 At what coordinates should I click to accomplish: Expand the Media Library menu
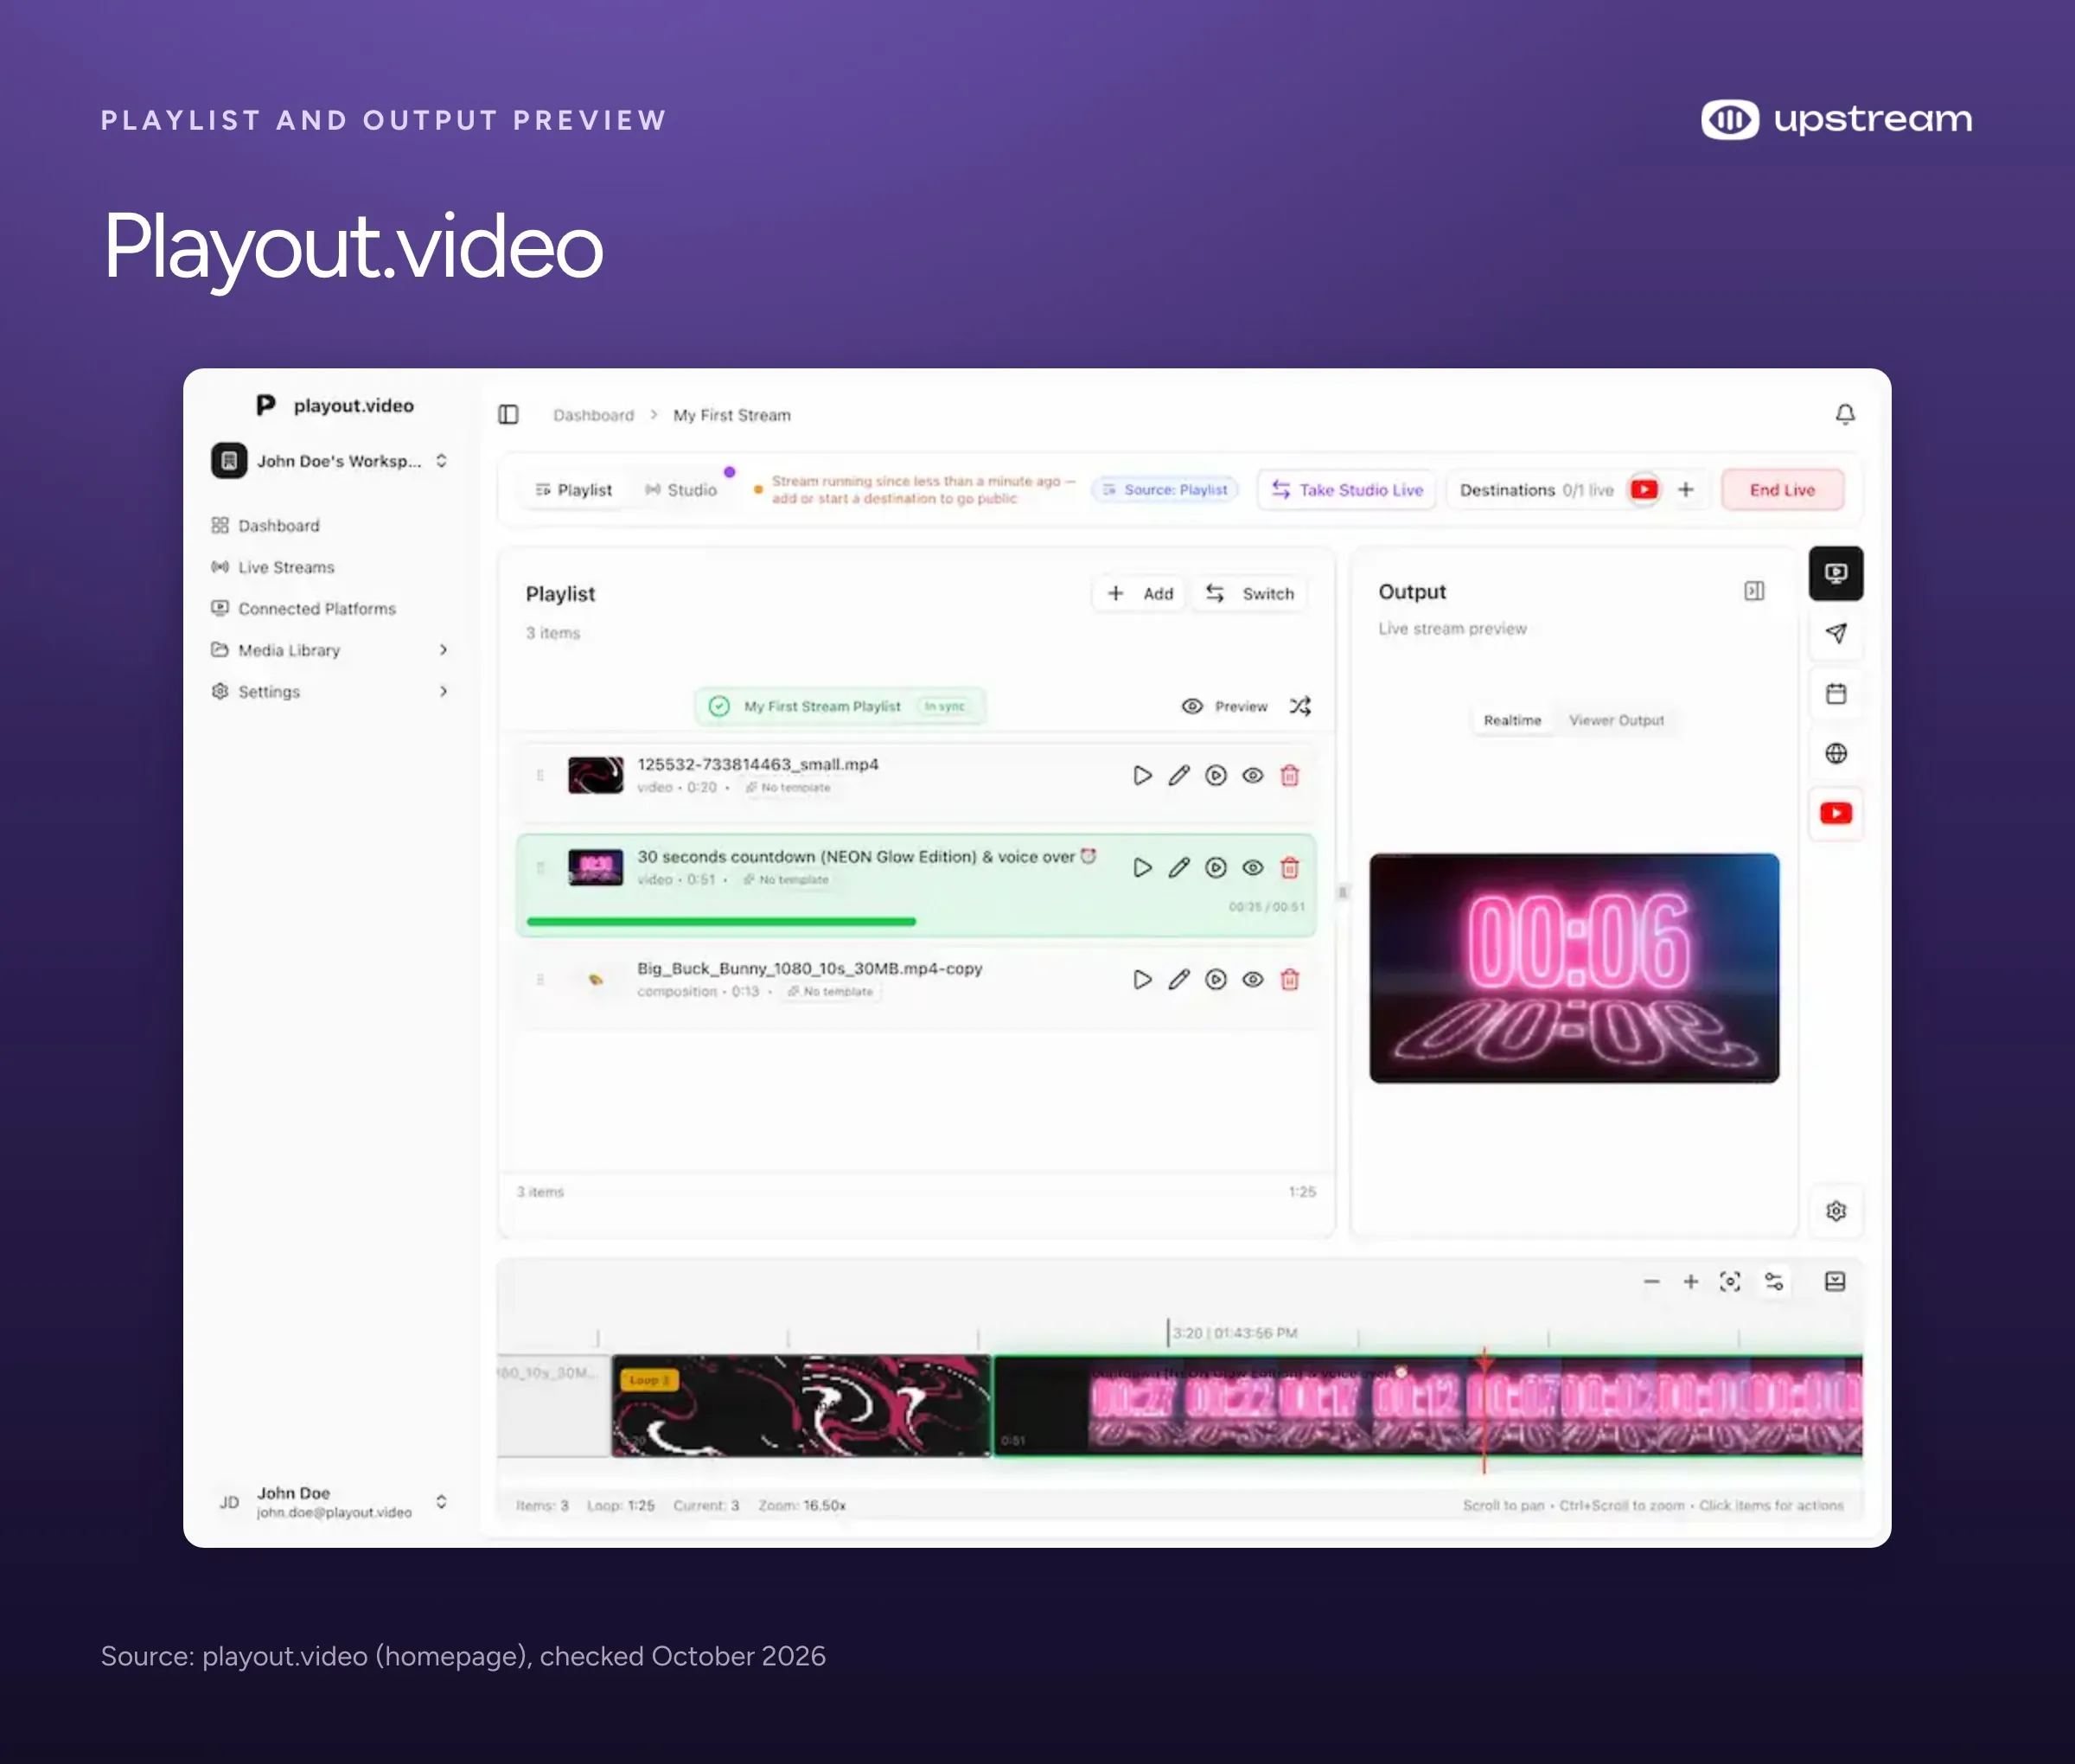(331, 650)
